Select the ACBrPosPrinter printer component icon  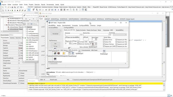tap(59, 53)
